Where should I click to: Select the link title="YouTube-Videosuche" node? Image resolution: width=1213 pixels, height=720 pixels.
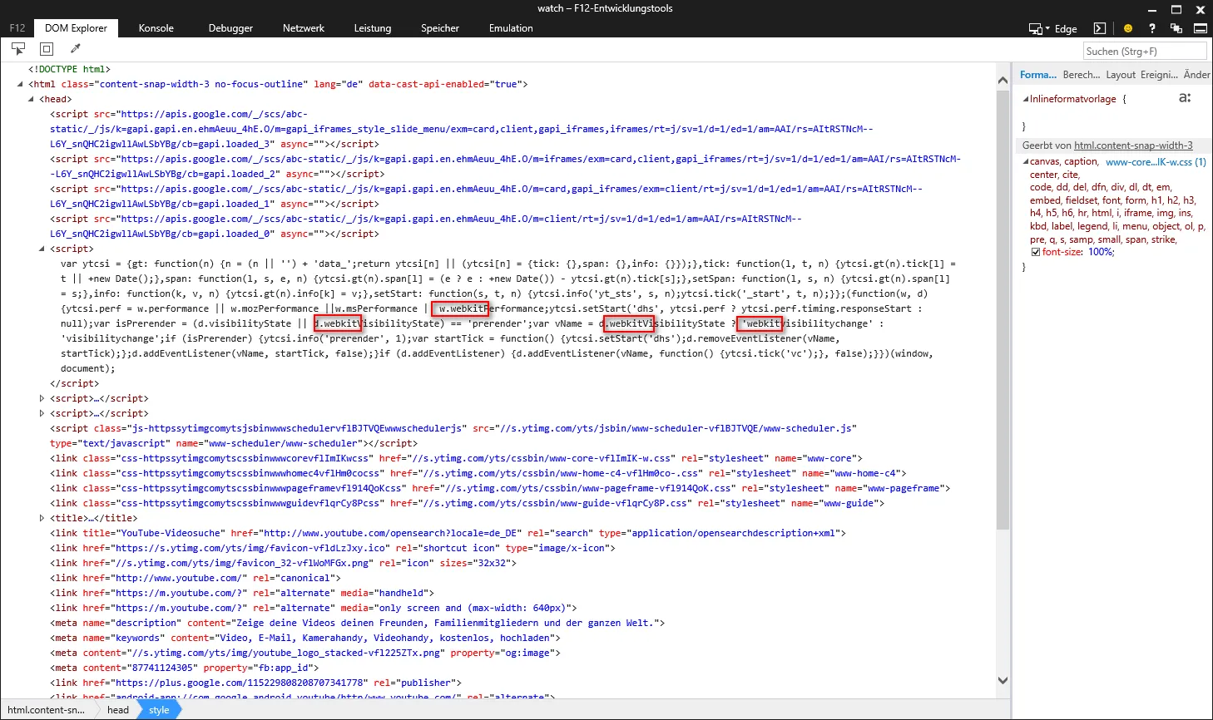[448, 533]
